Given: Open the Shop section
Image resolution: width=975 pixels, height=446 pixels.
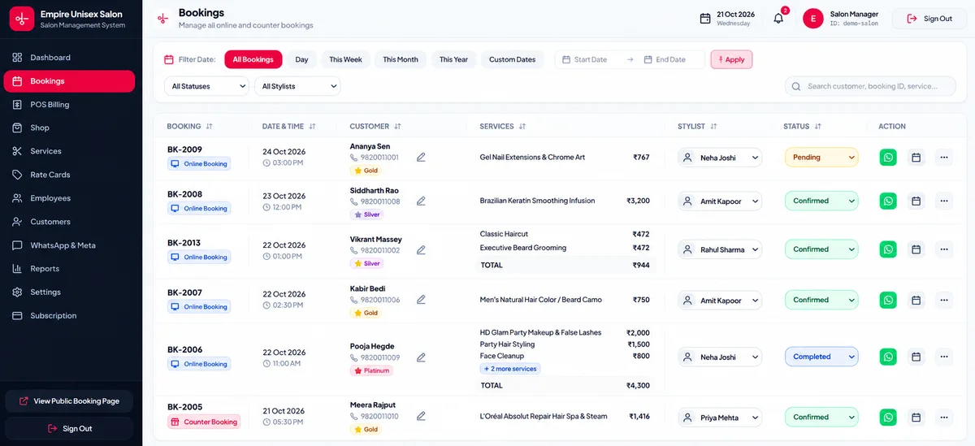Looking at the screenshot, I should pos(69,128).
